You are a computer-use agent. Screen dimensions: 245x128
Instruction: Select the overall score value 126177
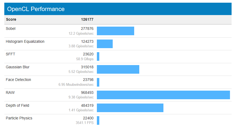click(x=87, y=19)
